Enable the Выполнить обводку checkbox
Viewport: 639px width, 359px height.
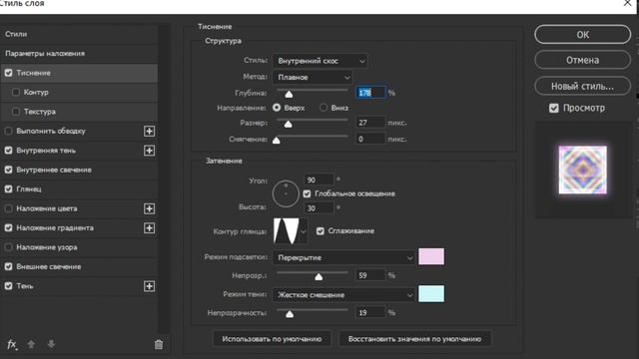[x=9, y=131]
